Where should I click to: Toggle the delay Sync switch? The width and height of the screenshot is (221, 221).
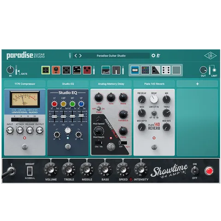[123, 143]
